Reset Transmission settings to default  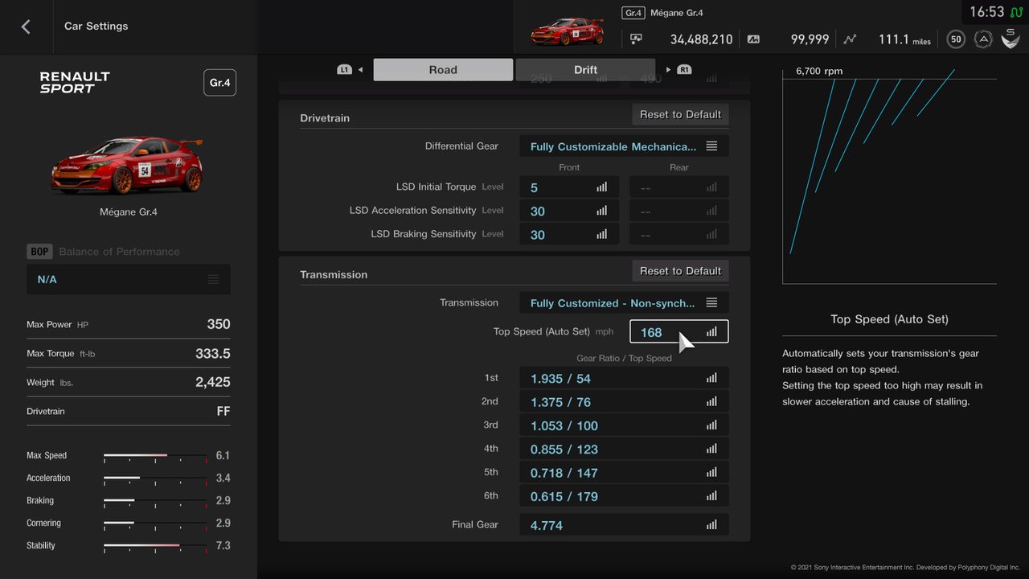point(680,271)
